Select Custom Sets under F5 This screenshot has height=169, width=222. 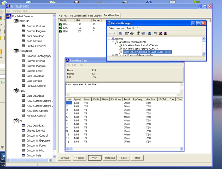(x=34, y=155)
